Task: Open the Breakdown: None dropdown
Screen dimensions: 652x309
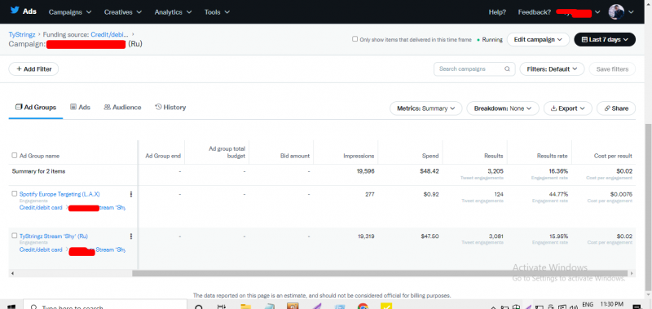Action: (x=503, y=108)
